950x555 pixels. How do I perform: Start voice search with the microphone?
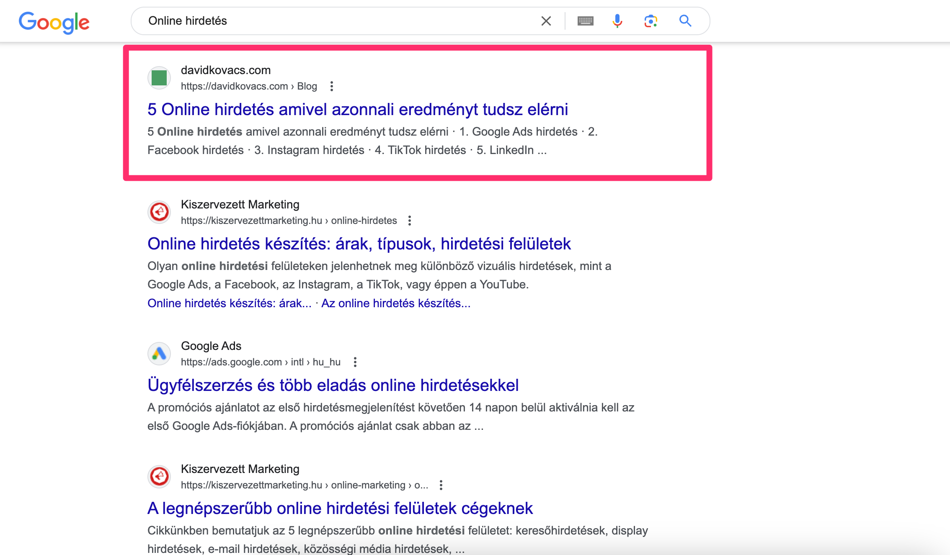coord(617,21)
